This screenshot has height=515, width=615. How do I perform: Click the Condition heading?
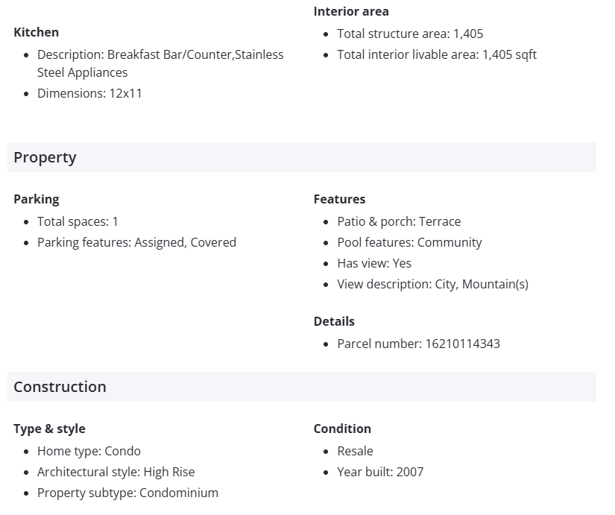click(342, 429)
